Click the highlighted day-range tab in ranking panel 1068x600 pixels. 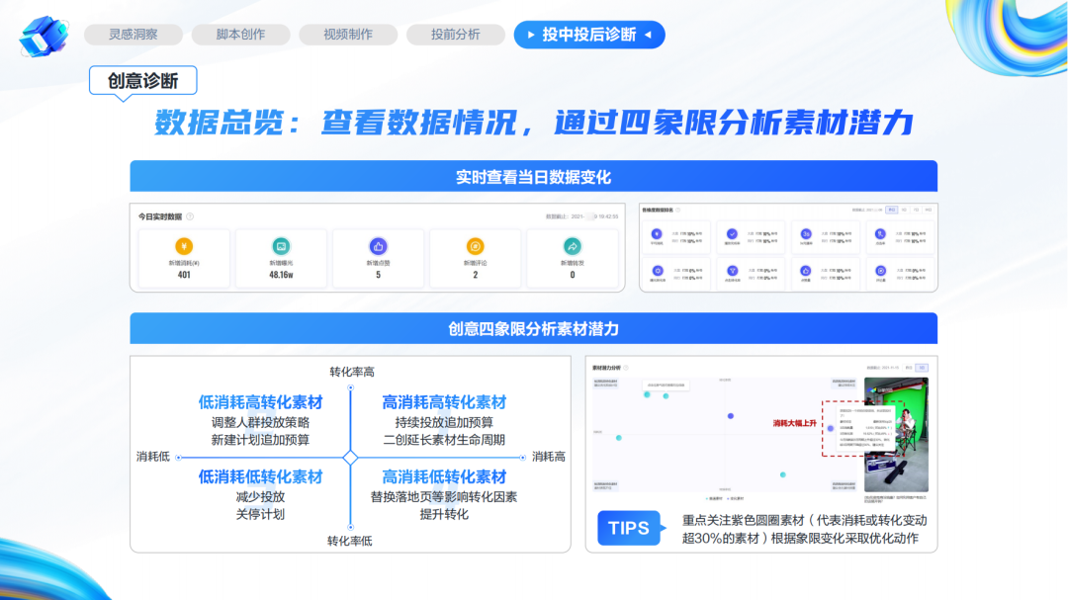tap(892, 211)
